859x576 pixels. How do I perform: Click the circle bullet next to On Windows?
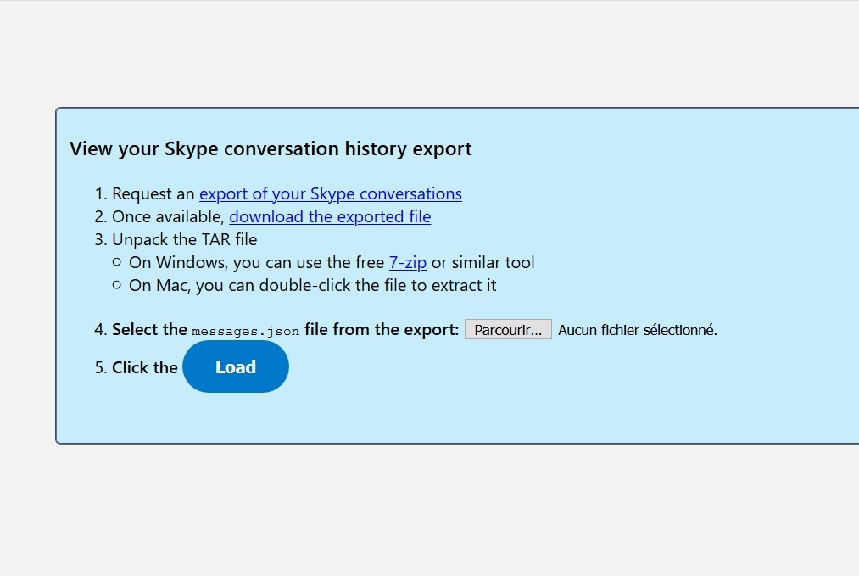click(116, 262)
